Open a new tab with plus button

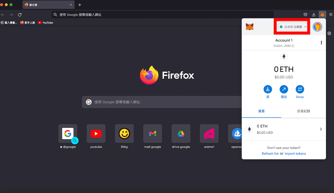point(80,5)
